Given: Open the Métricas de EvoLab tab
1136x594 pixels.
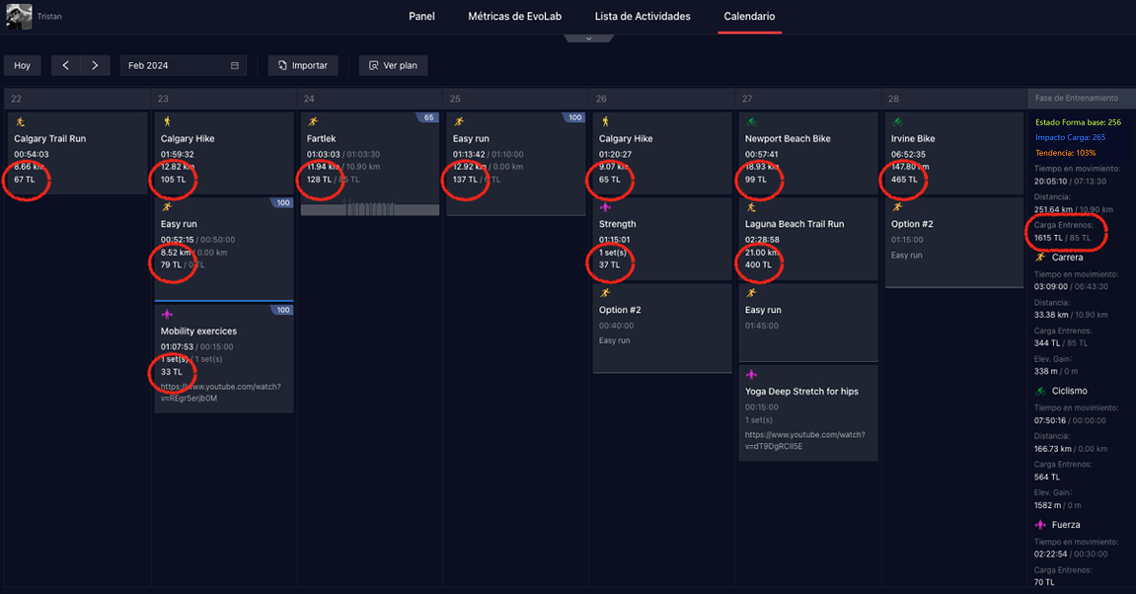Looking at the screenshot, I should coord(514,17).
